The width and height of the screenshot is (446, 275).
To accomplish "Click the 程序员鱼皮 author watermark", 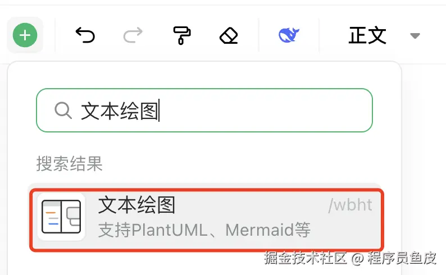I will [x=402, y=258].
